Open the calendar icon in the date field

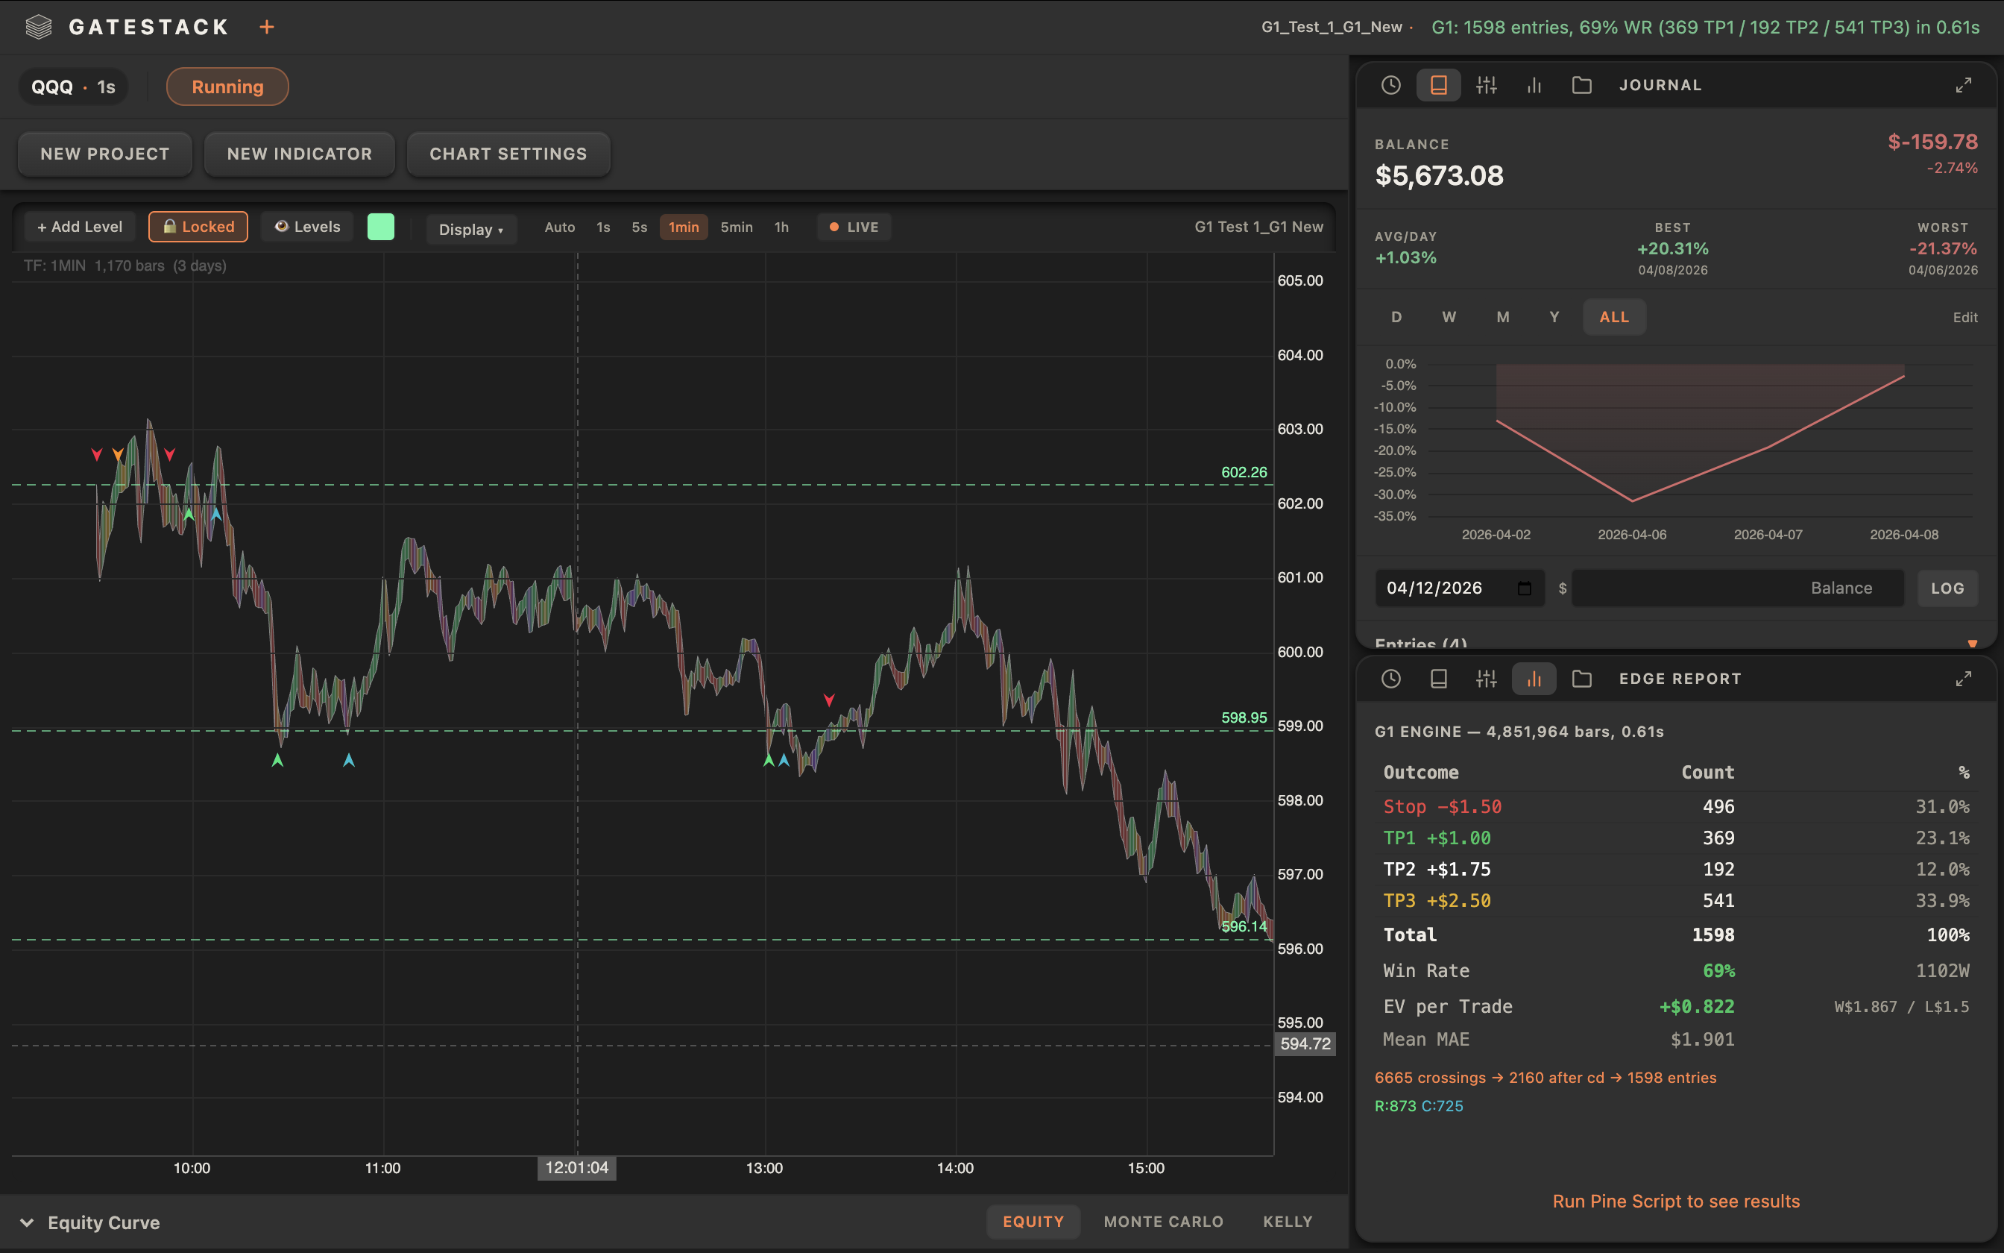[1526, 588]
